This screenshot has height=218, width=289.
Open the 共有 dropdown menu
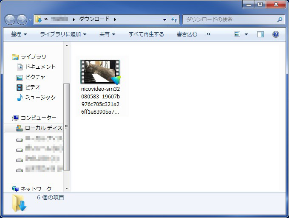107,34
